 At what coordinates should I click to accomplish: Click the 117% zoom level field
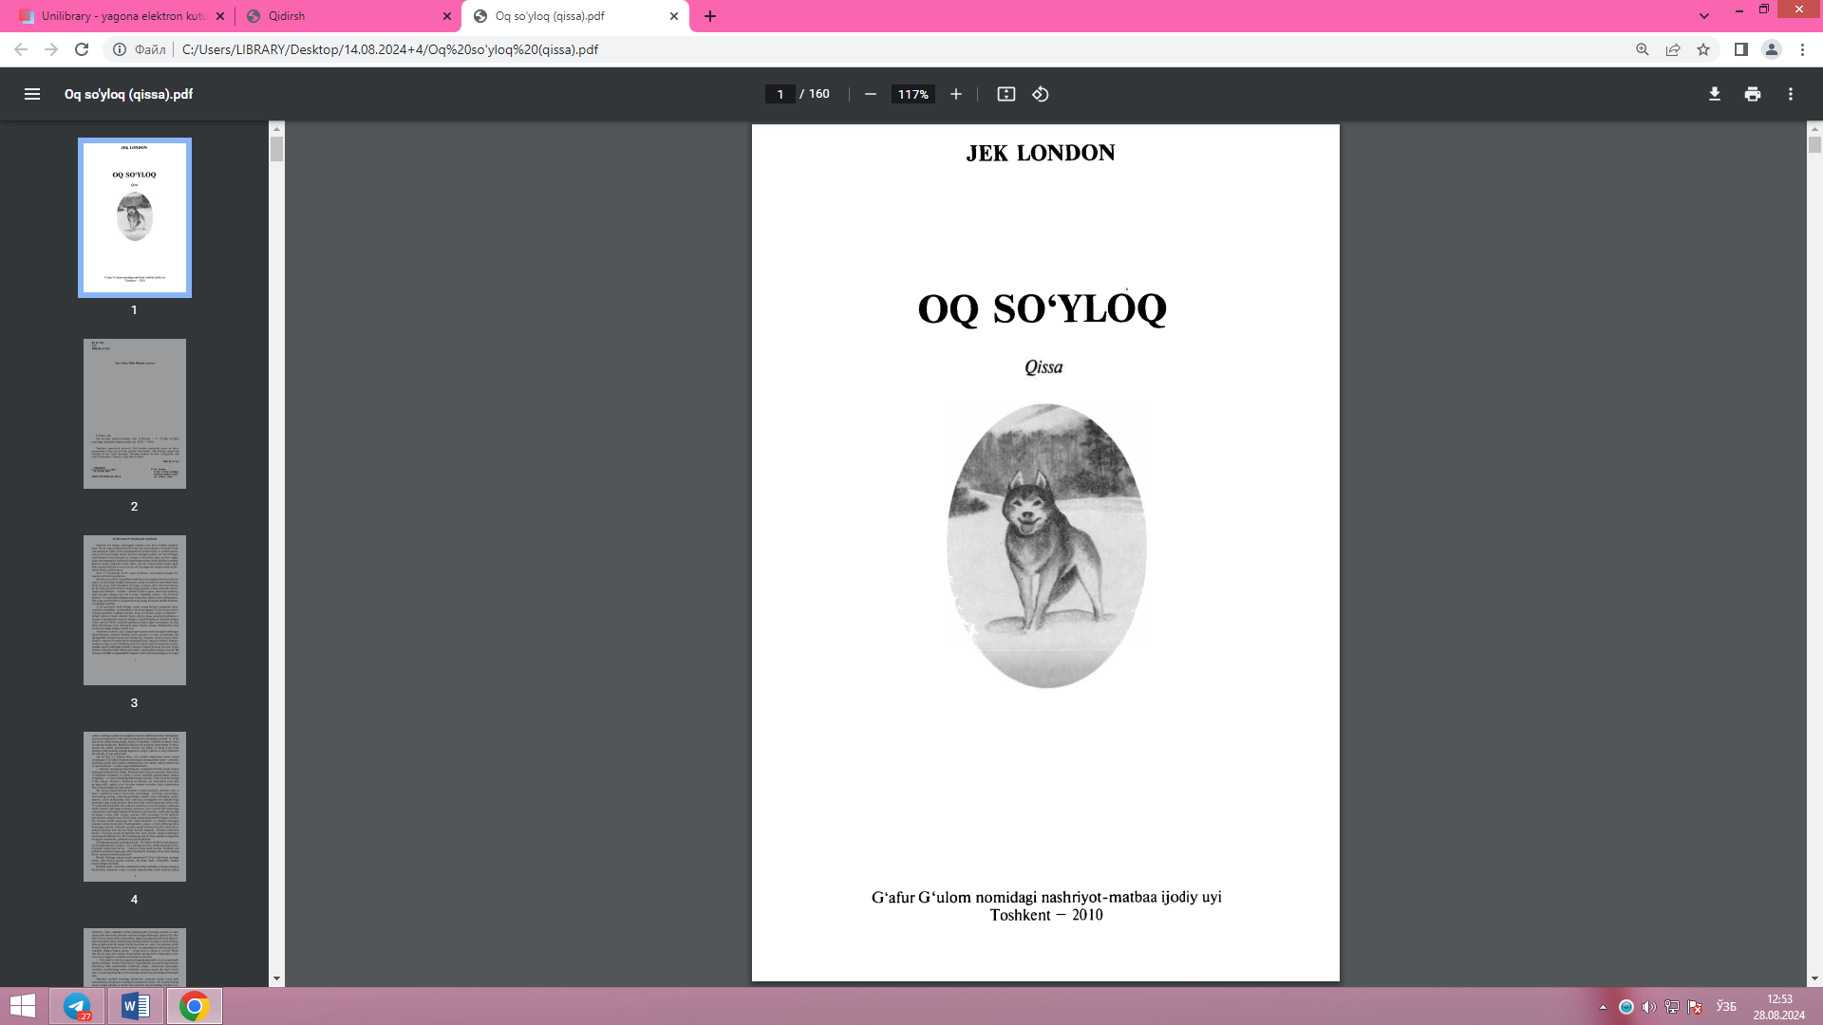tap(912, 94)
